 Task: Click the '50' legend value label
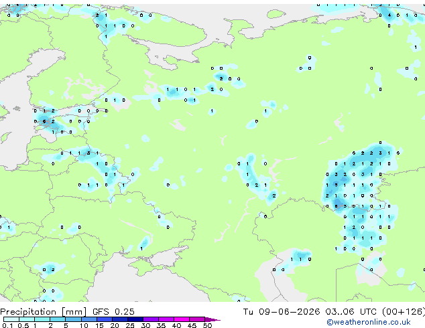tap(207, 325)
